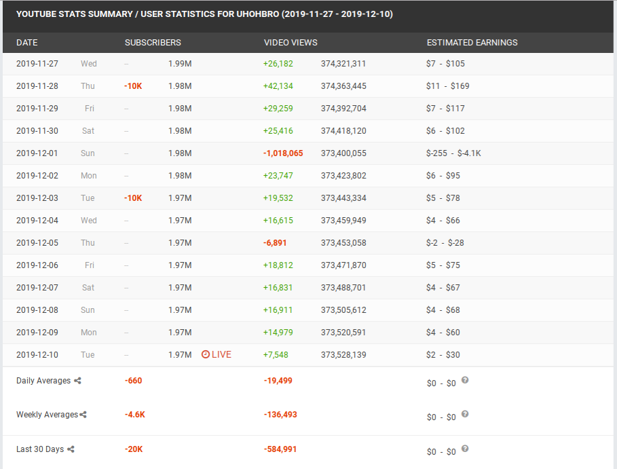Open help icon in Weekly Averages earnings

(465, 414)
